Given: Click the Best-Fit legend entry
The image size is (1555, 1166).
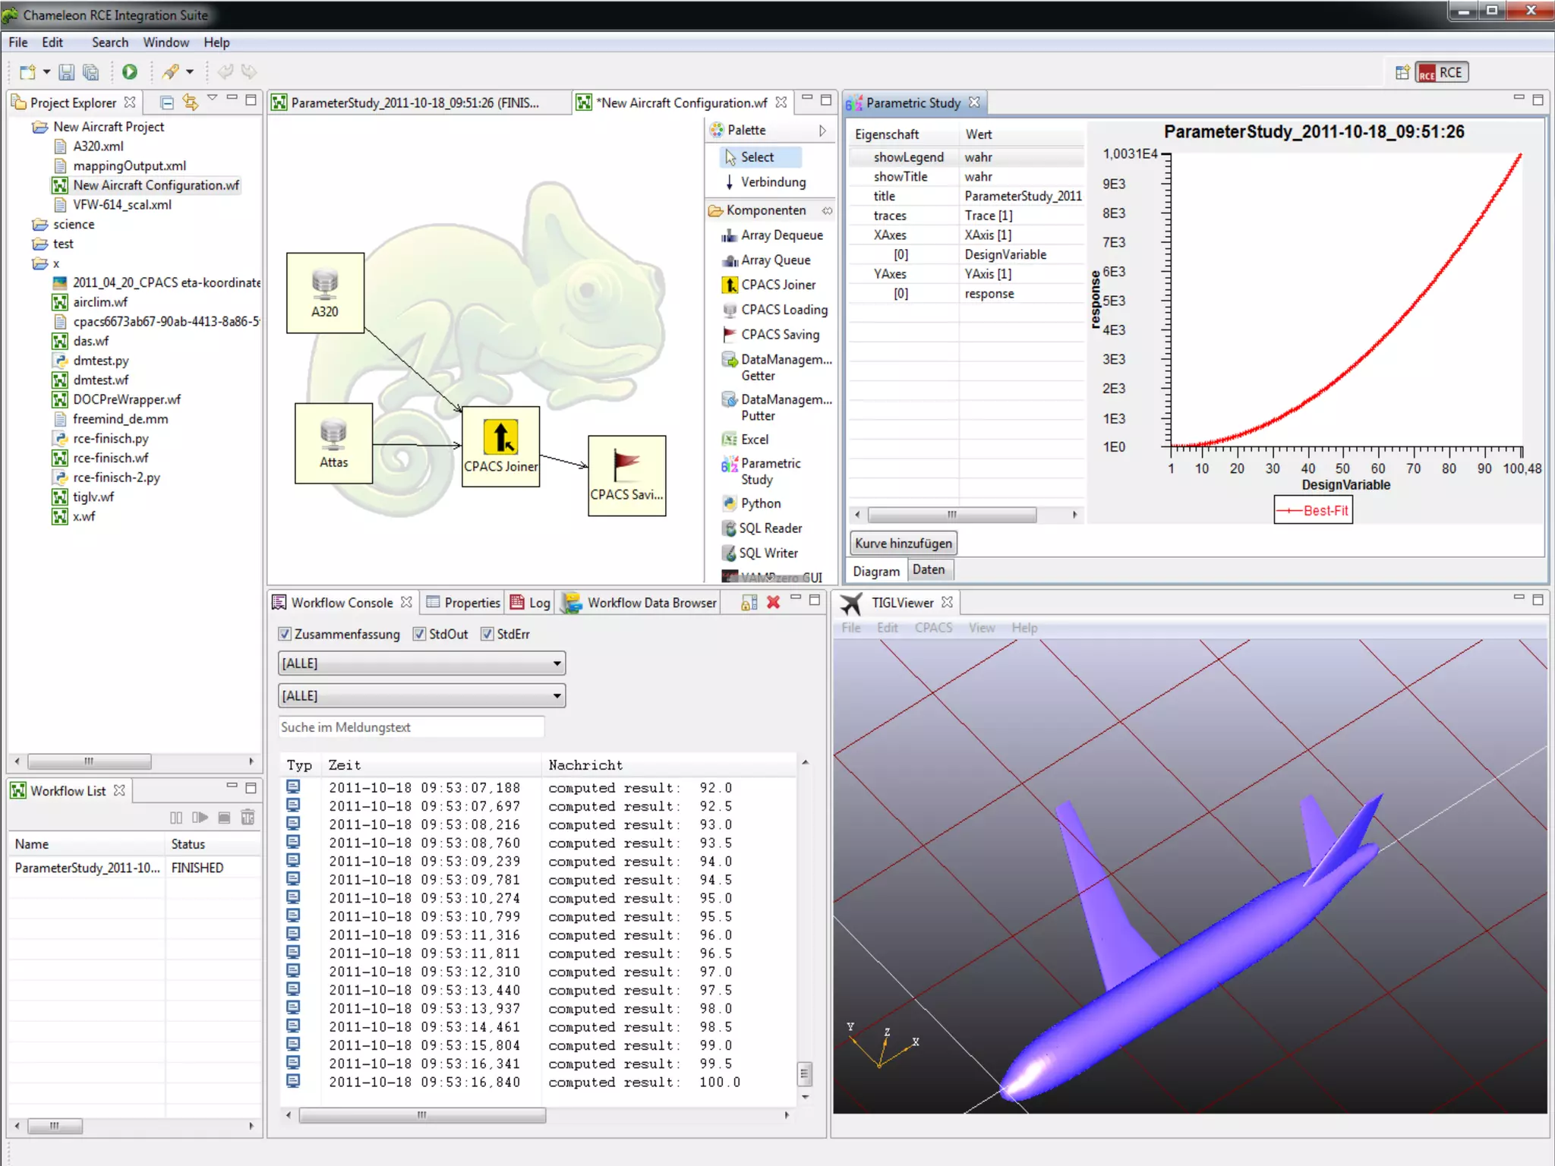Looking at the screenshot, I should 1314,510.
